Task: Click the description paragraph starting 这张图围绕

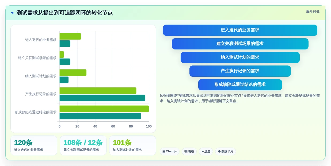Action: [x=240, y=98]
